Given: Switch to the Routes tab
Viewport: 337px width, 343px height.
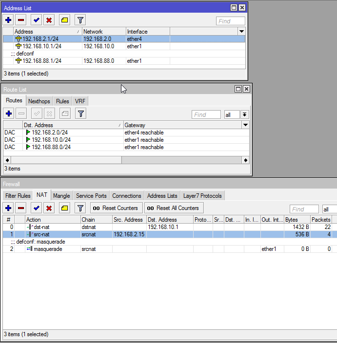Looking at the screenshot, I should pos(14,100).
